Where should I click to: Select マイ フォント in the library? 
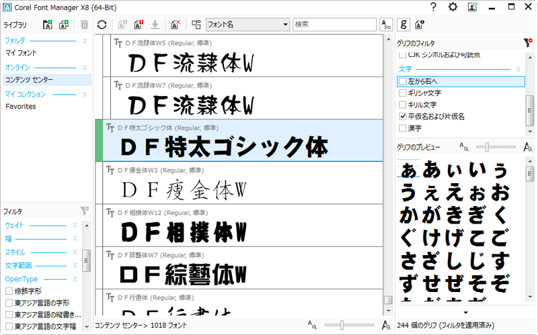pos(21,53)
